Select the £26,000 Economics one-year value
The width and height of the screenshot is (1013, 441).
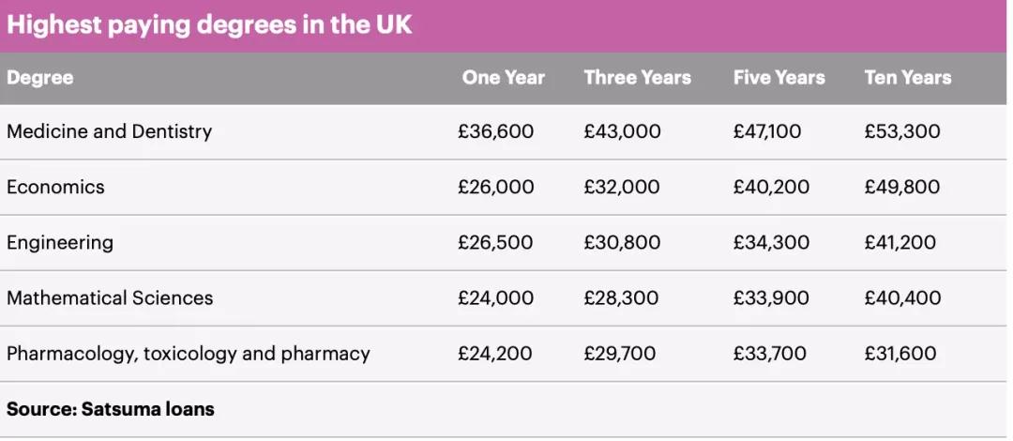click(x=495, y=187)
